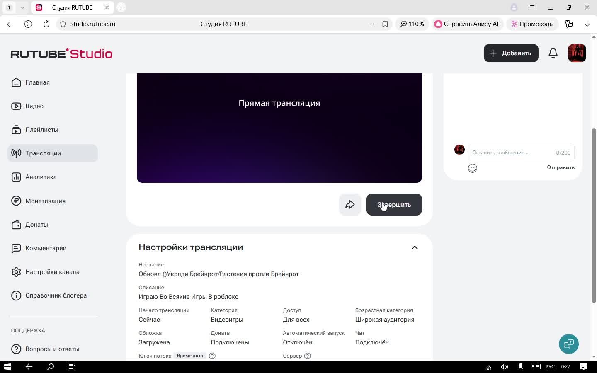
Task: Open the Windows Start menu
Action: point(7,367)
